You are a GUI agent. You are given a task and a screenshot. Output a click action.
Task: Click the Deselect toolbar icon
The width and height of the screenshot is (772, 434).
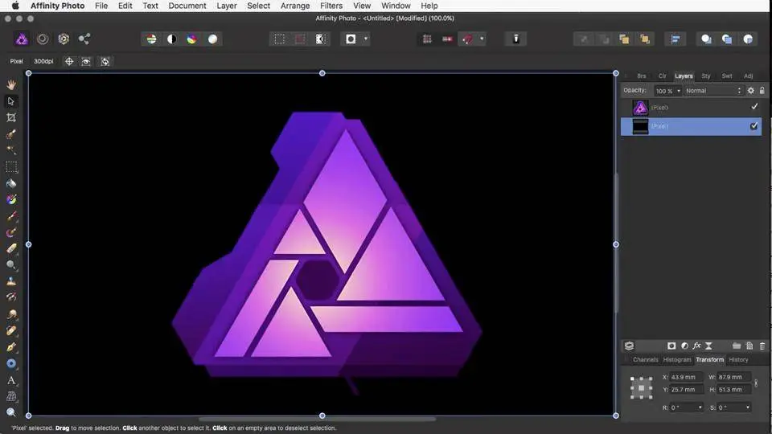[x=300, y=39]
